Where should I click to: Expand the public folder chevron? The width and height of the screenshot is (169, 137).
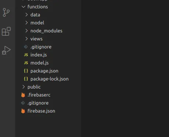(x=23, y=87)
